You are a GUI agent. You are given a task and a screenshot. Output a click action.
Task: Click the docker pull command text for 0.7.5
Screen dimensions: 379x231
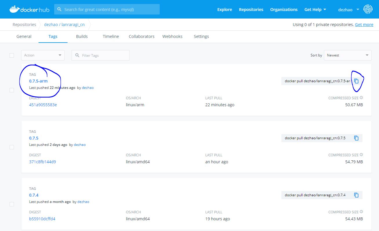[315, 138]
